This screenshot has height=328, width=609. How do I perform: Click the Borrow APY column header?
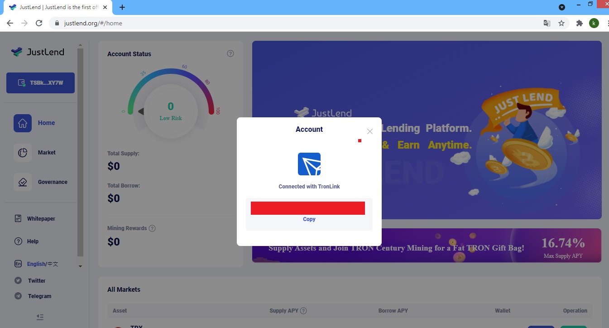[x=393, y=311]
